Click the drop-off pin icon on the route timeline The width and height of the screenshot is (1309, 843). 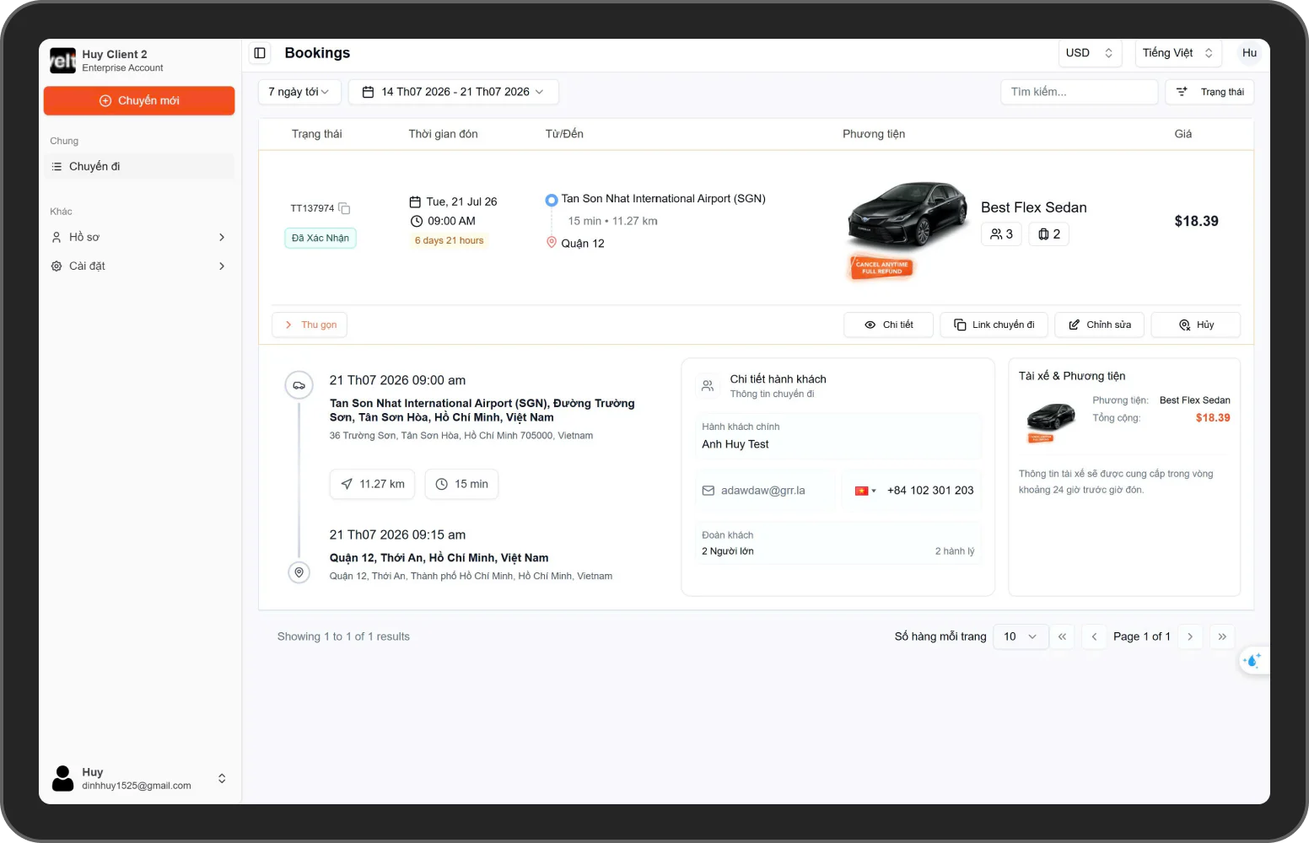pyautogui.click(x=299, y=572)
